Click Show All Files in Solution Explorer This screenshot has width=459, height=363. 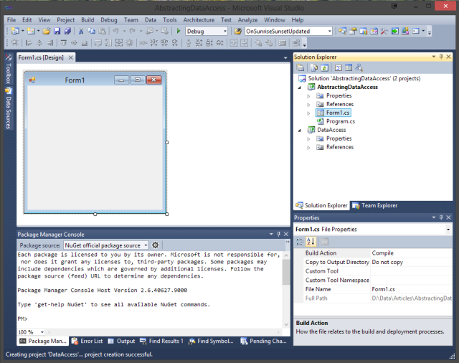tap(314, 68)
